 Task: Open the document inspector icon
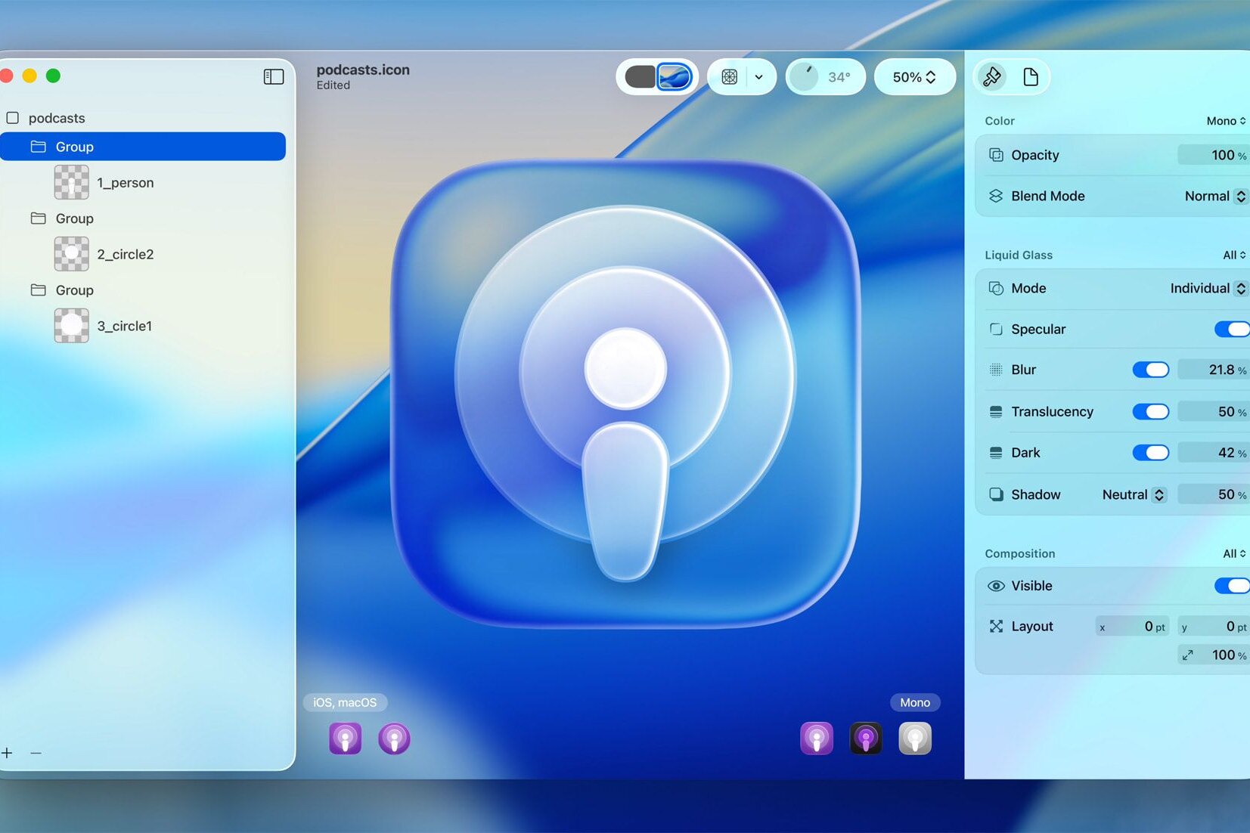(1030, 76)
